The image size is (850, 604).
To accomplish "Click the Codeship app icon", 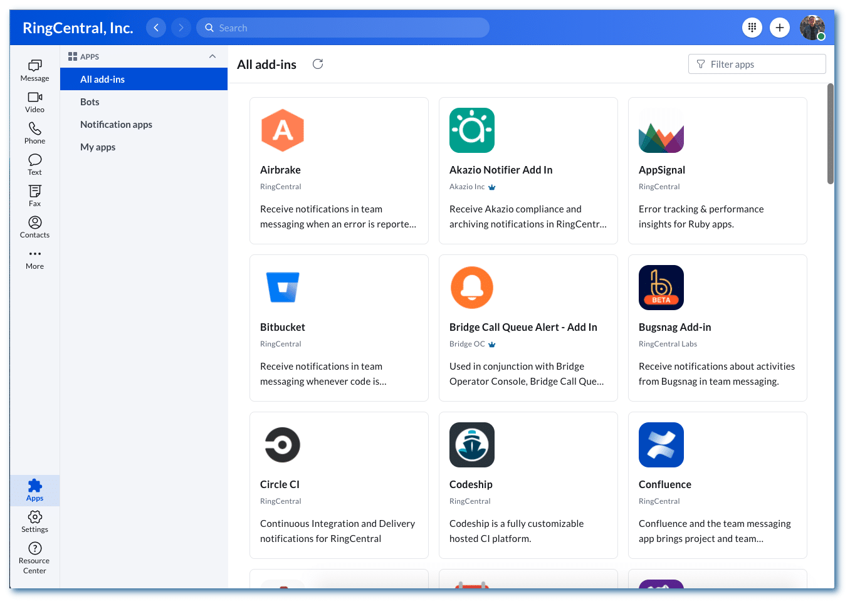I will tap(472, 445).
